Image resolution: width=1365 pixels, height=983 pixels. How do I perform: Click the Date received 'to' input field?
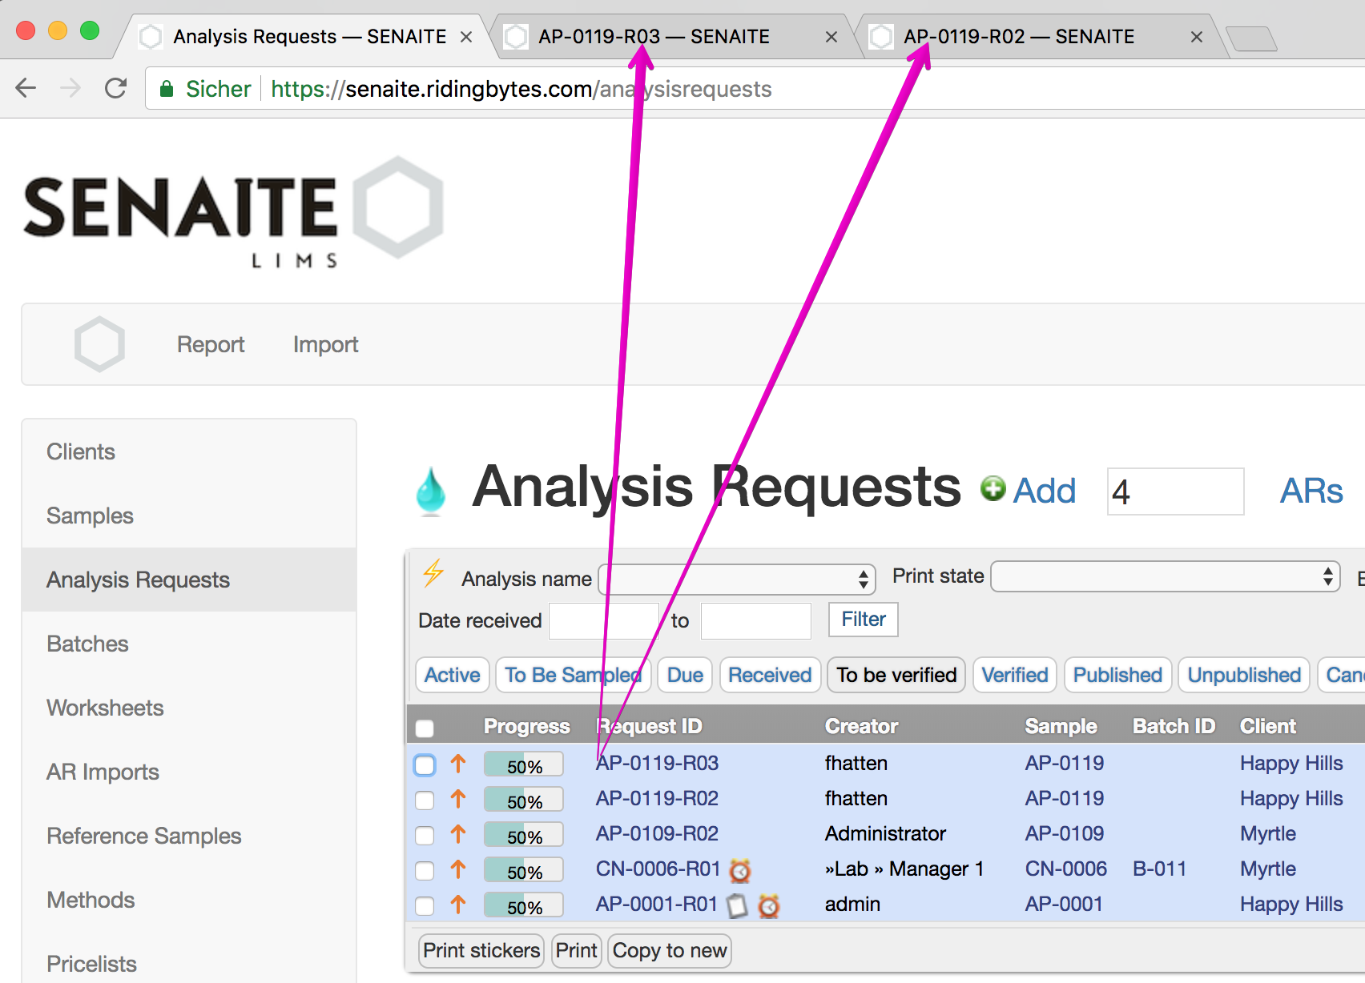click(756, 620)
